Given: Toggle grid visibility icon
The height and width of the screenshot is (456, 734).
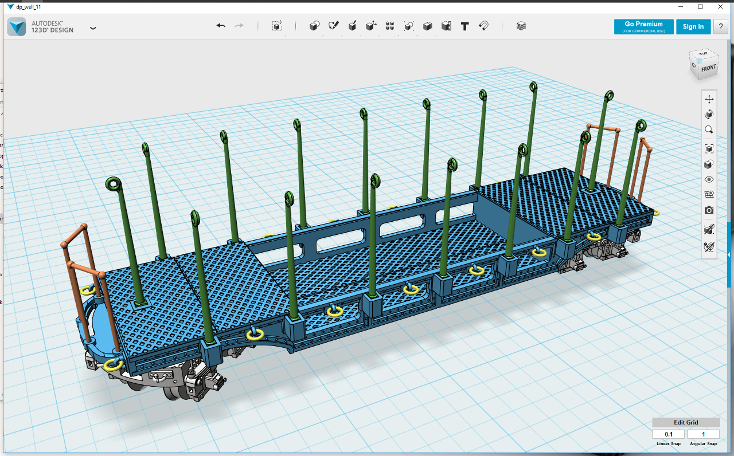Looking at the screenshot, I should click(709, 195).
